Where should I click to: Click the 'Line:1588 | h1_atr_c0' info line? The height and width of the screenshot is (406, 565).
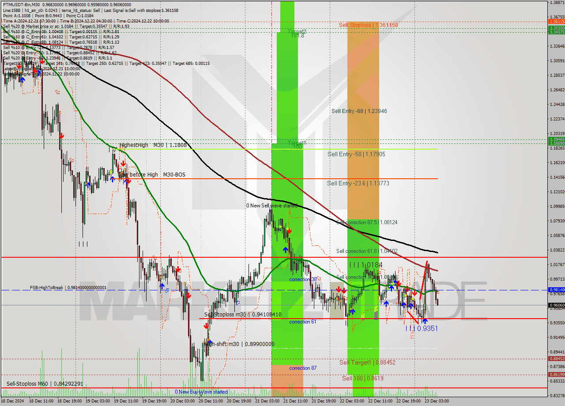pyautogui.click(x=90, y=10)
